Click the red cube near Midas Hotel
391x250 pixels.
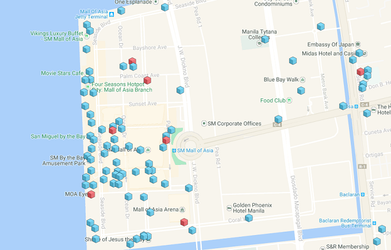click(361, 72)
